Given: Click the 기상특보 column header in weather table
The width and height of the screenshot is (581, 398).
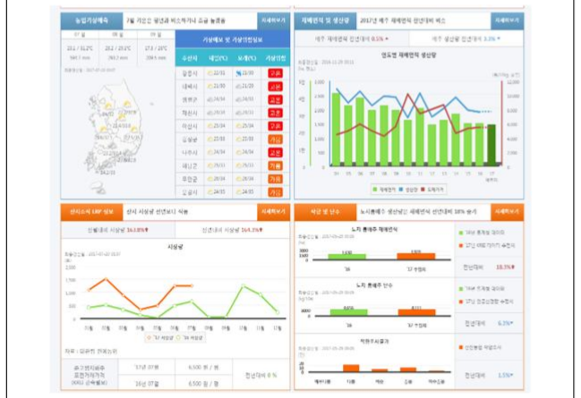Looking at the screenshot, I should [x=275, y=55].
